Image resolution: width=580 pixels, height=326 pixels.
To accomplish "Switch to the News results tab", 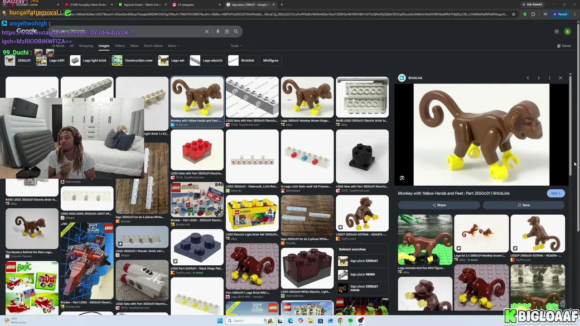I will click(135, 46).
